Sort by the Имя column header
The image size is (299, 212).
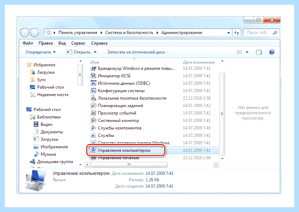click(x=95, y=62)
